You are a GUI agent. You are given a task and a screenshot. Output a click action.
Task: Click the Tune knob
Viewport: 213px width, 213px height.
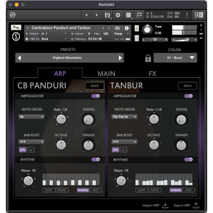pyautogui.click(x=147, y=30)
